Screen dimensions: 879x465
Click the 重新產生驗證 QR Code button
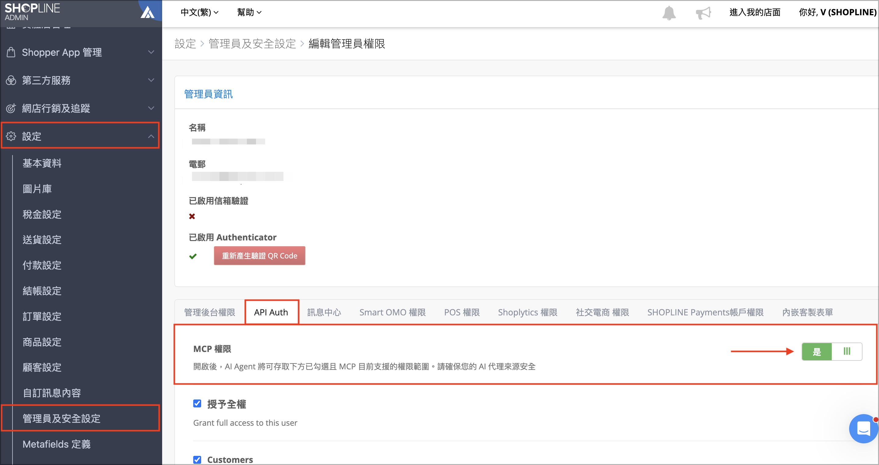tap(259, 256)
